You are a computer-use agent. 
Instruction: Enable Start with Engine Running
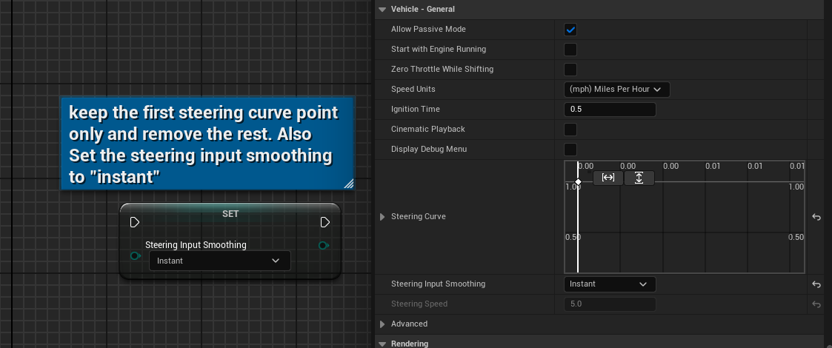pyautogui.click(x=570, y=50)
